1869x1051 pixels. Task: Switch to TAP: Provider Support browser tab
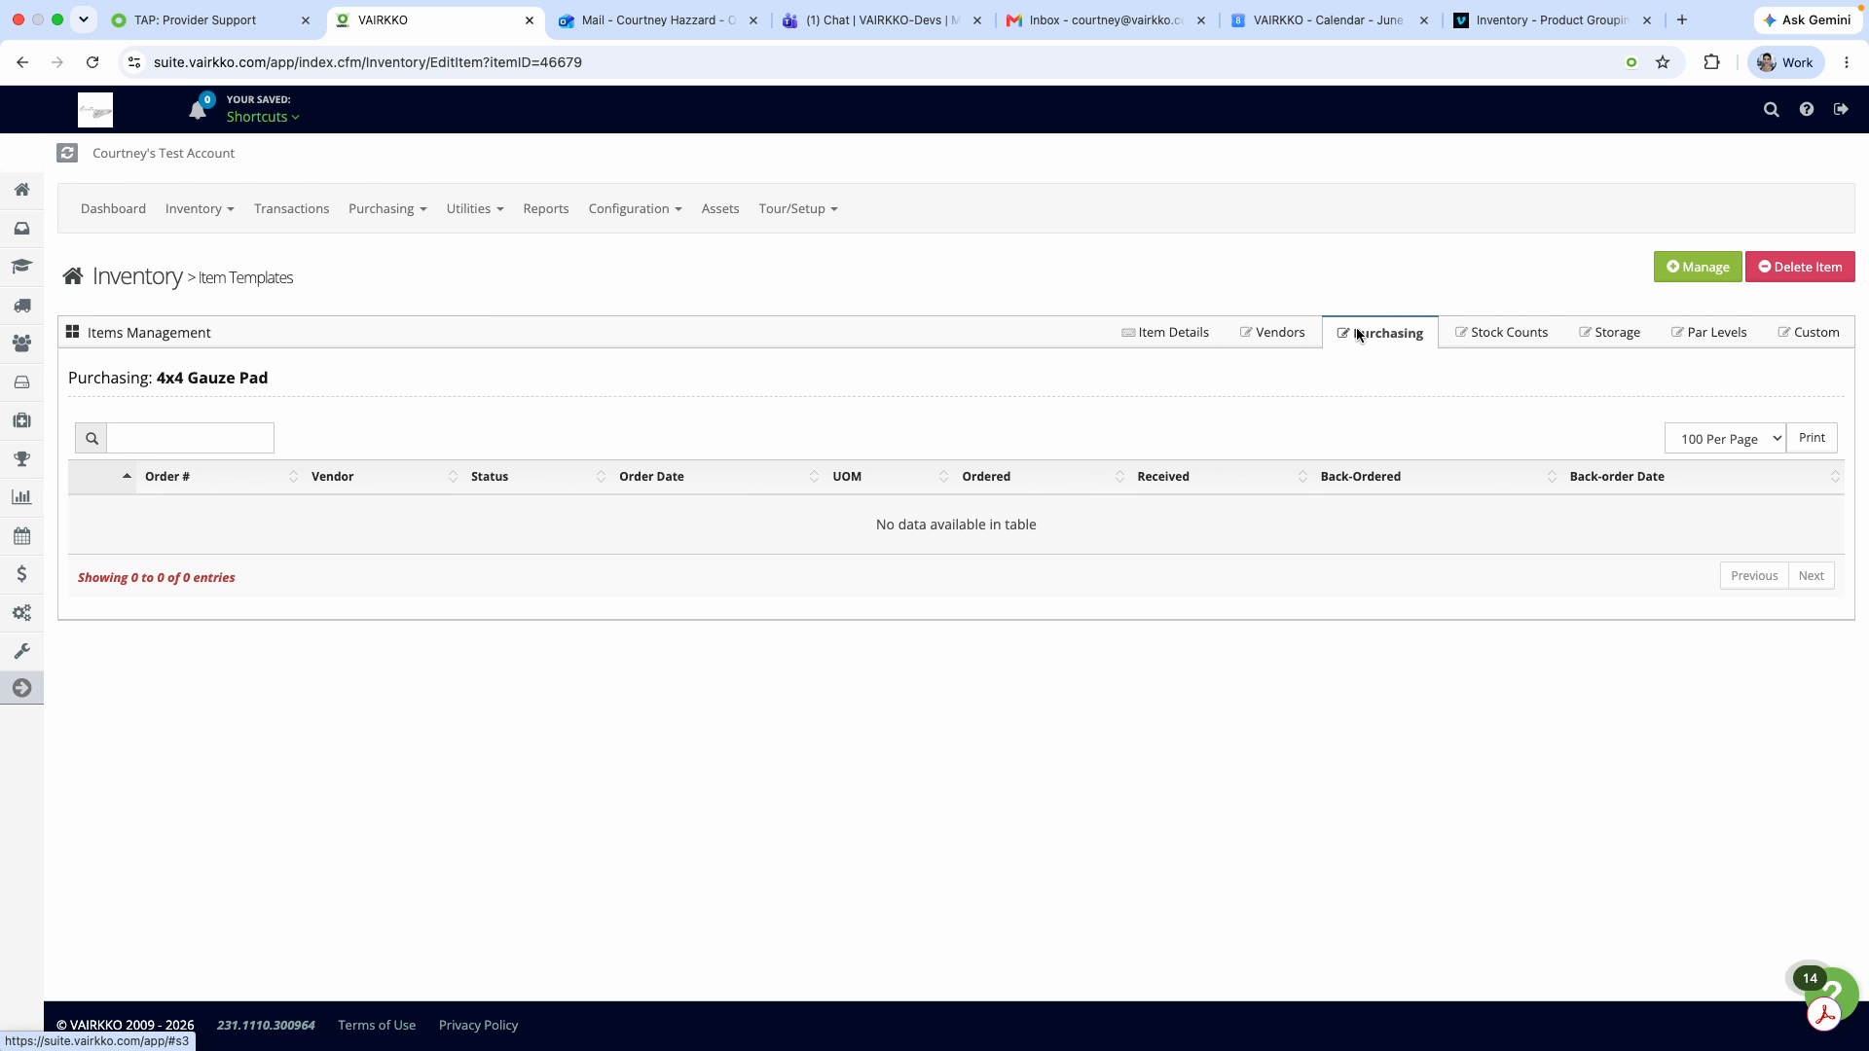click(209, 19)
